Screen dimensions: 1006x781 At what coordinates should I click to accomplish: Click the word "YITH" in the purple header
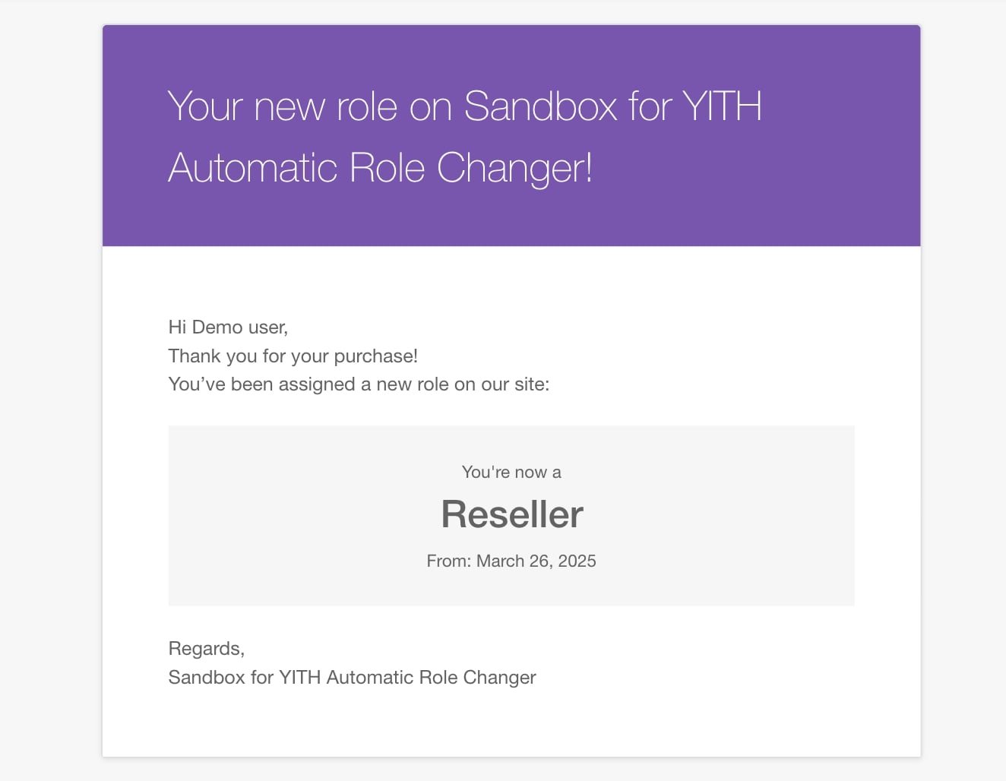tap(722, 106)
